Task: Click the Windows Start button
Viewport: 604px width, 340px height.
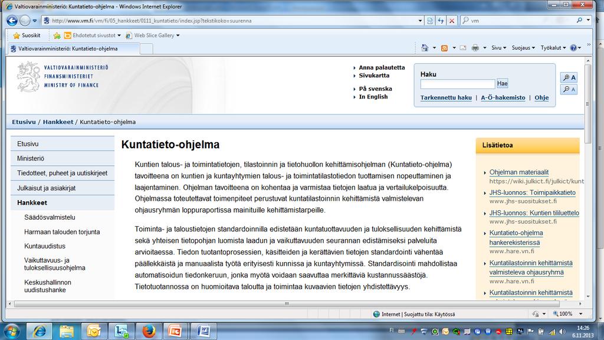Action: coord(11,331)
